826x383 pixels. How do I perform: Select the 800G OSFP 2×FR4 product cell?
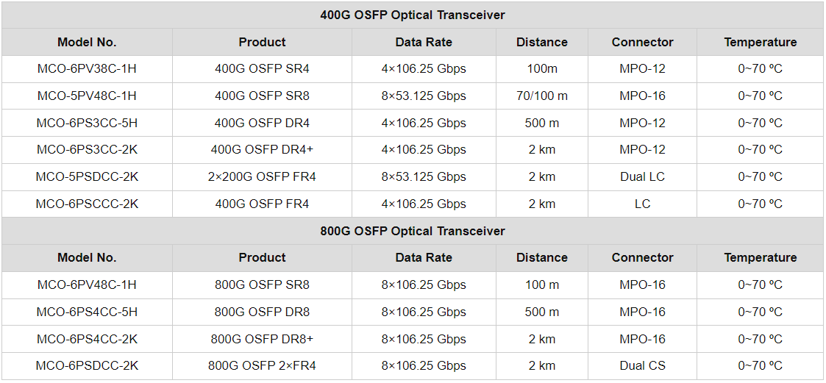point(262,365)
